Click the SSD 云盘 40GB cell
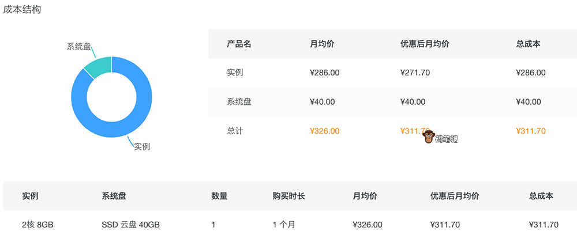577x239 pixels. click(x=130, y=225)
